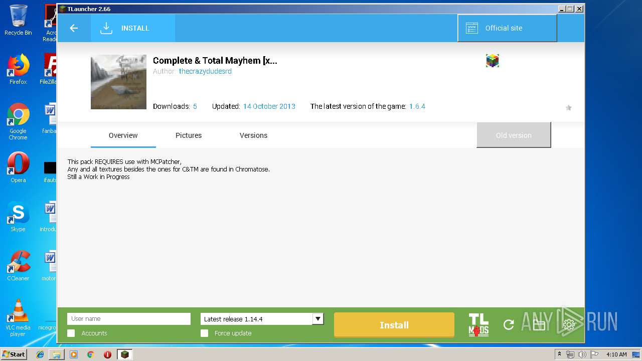The height and width of the screenshot is (361, 642).
Task: Focus the User name input field
Action: click(x=129, y=319)
